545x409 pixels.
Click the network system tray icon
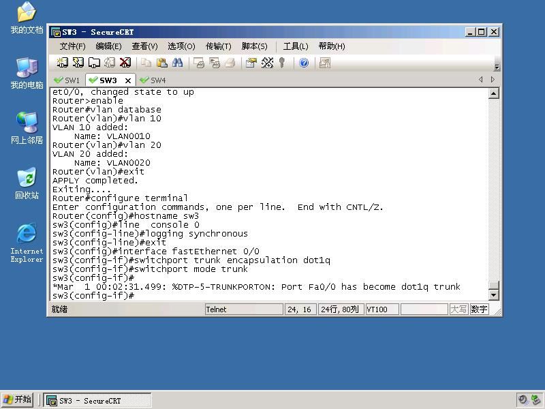click(x=535, y=400)
